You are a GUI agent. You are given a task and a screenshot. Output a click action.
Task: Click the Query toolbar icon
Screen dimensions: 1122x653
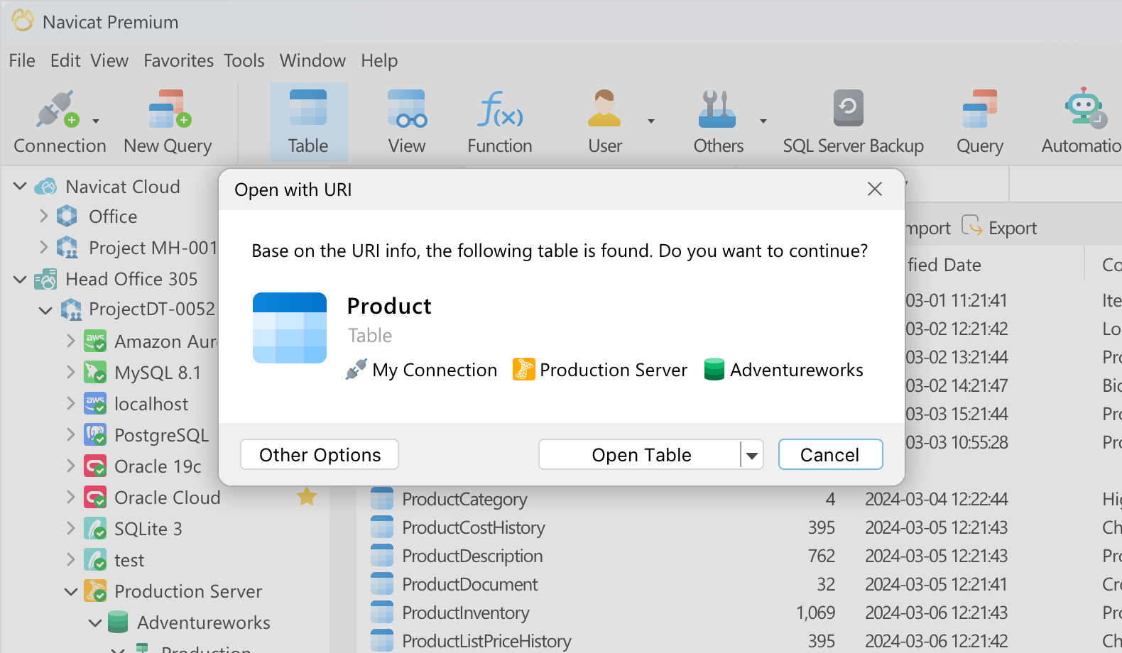[x=979, y=110]
